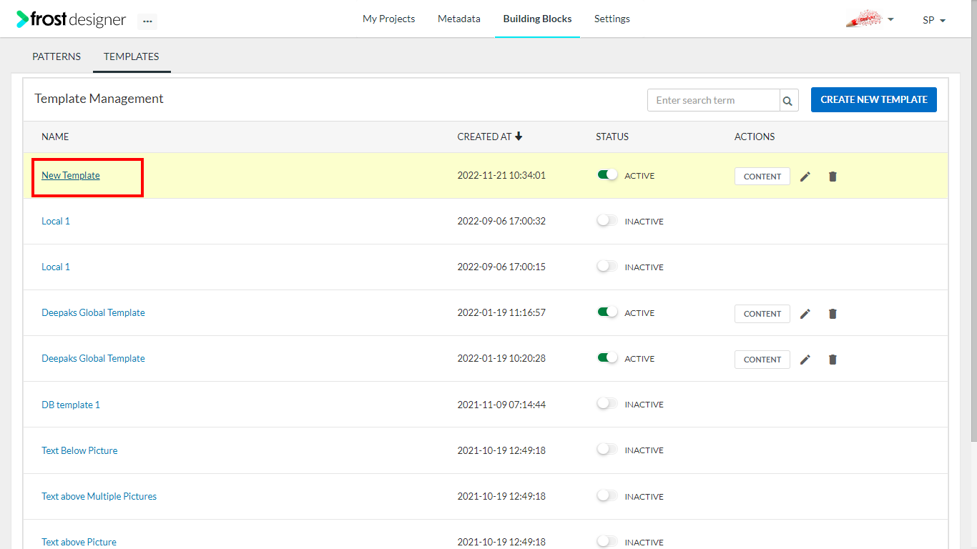Click the Created At column header
The image size is (977, 549).
tap(484, 137)
